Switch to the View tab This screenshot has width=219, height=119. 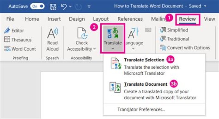coord(210,19)
